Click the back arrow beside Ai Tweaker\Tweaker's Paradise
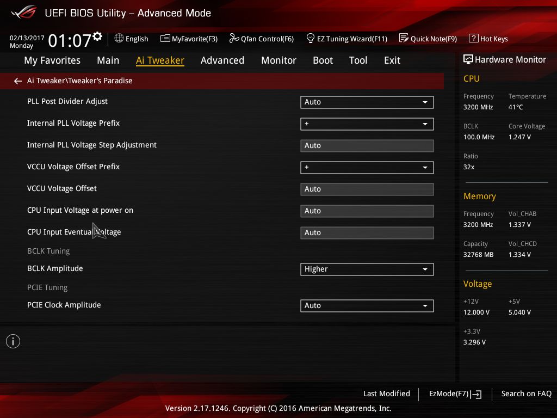557x418 pixels. click(18, 81)
